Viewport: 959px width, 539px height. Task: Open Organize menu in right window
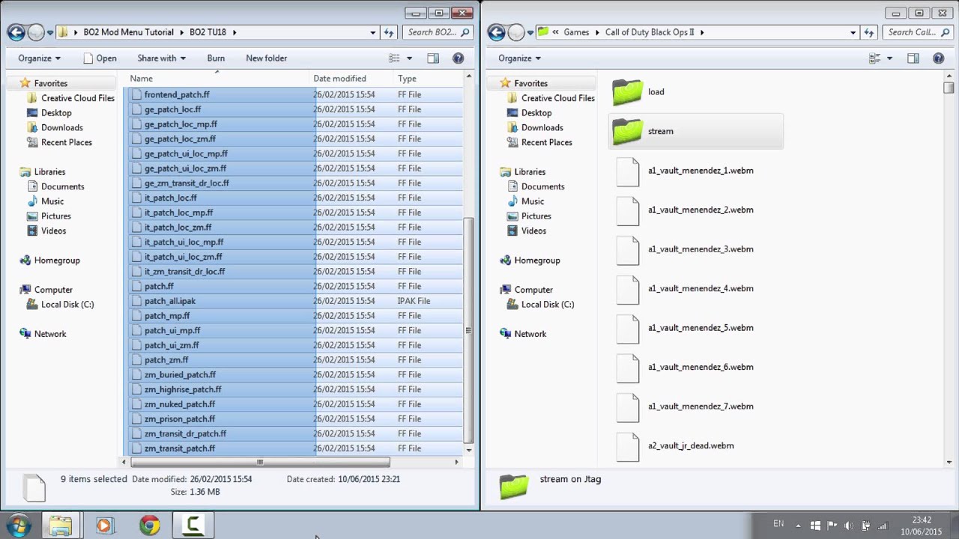(x=519, y=58)
